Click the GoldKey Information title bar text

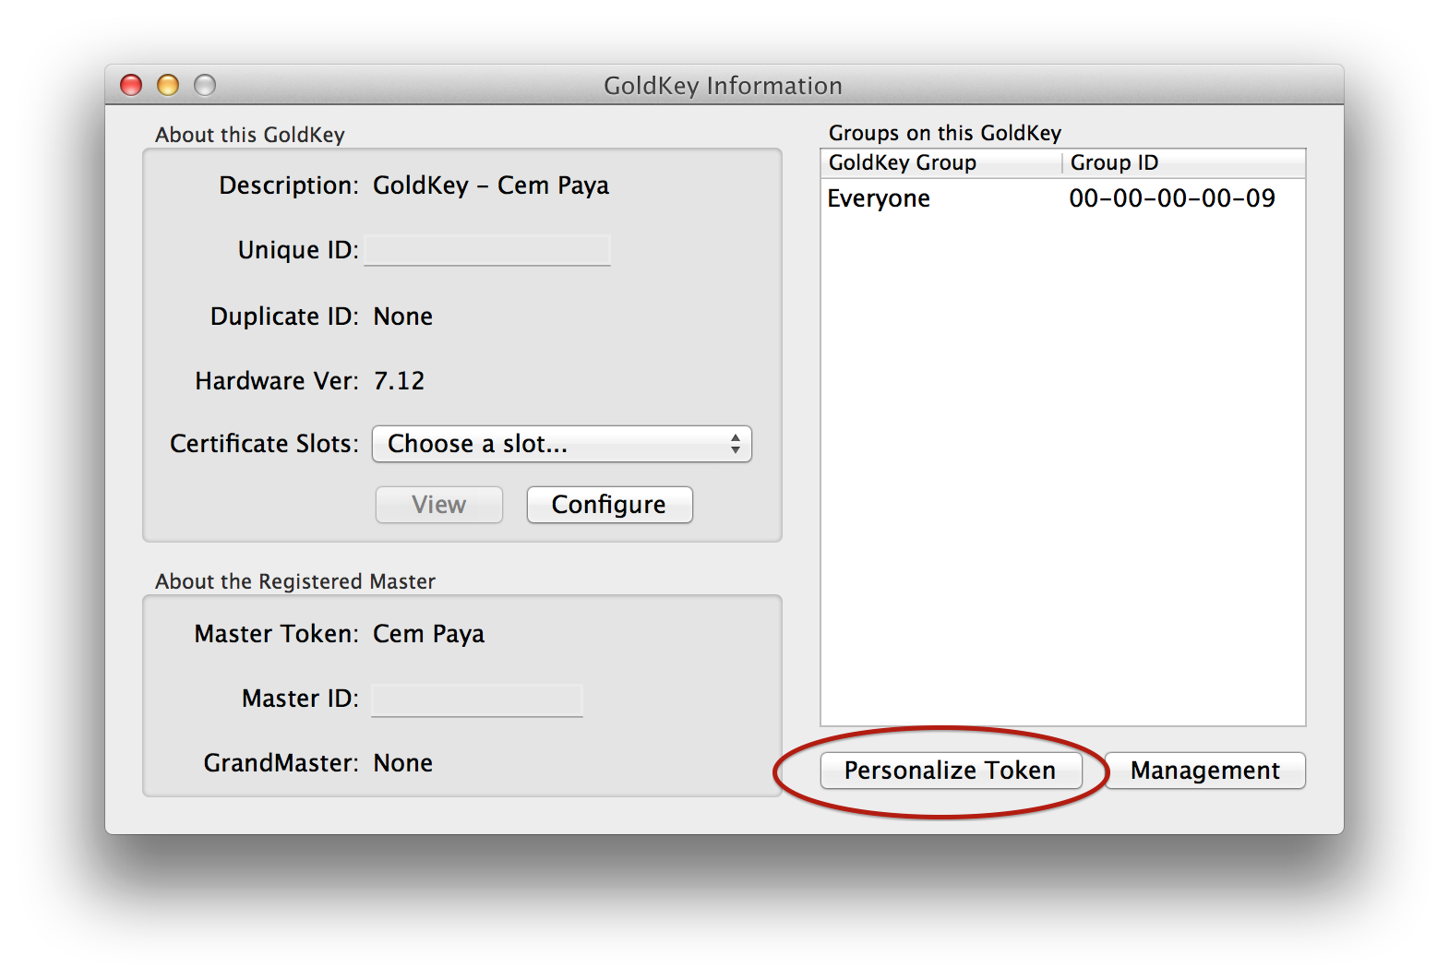point(723,86)
